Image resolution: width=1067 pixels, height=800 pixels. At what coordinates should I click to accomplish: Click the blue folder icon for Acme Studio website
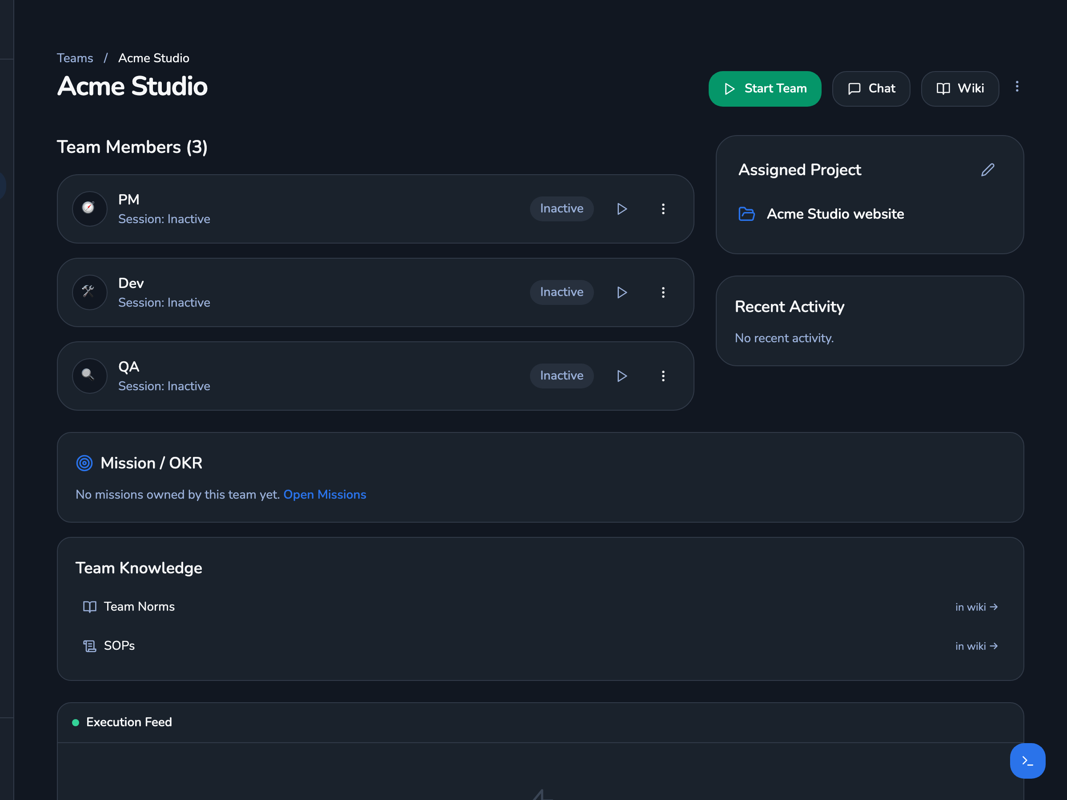click(746, 214)
